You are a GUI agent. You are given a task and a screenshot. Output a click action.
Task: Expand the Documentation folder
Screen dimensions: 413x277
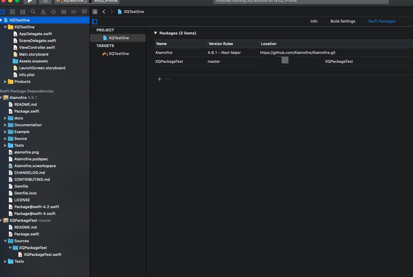point(5,125)
